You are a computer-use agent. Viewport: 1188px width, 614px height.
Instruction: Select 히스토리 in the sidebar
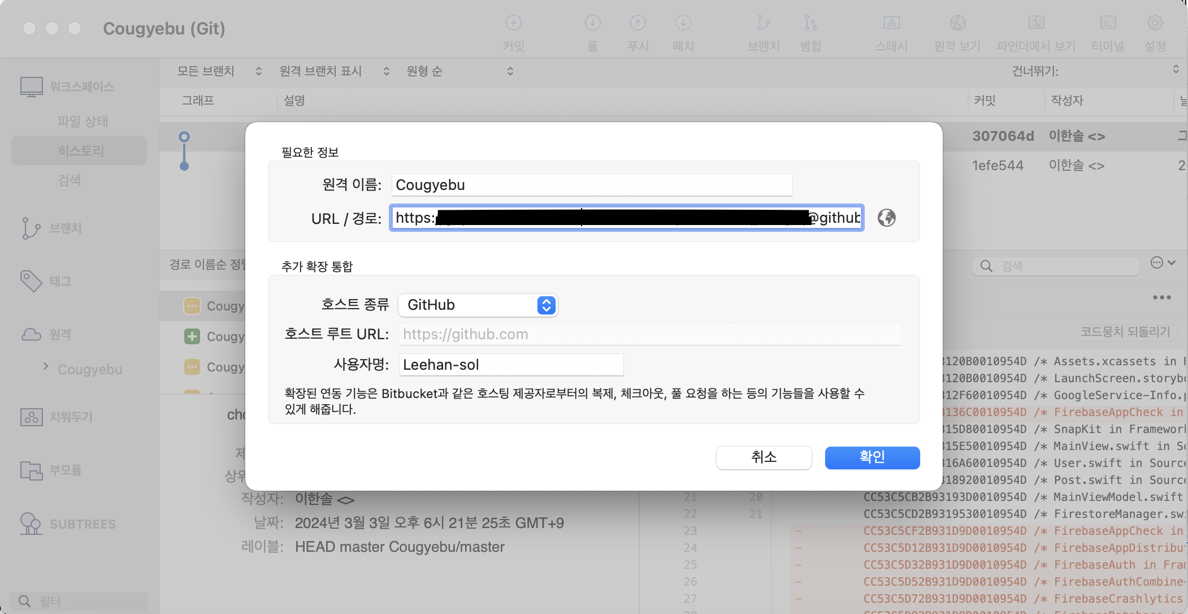coord(81,150)
